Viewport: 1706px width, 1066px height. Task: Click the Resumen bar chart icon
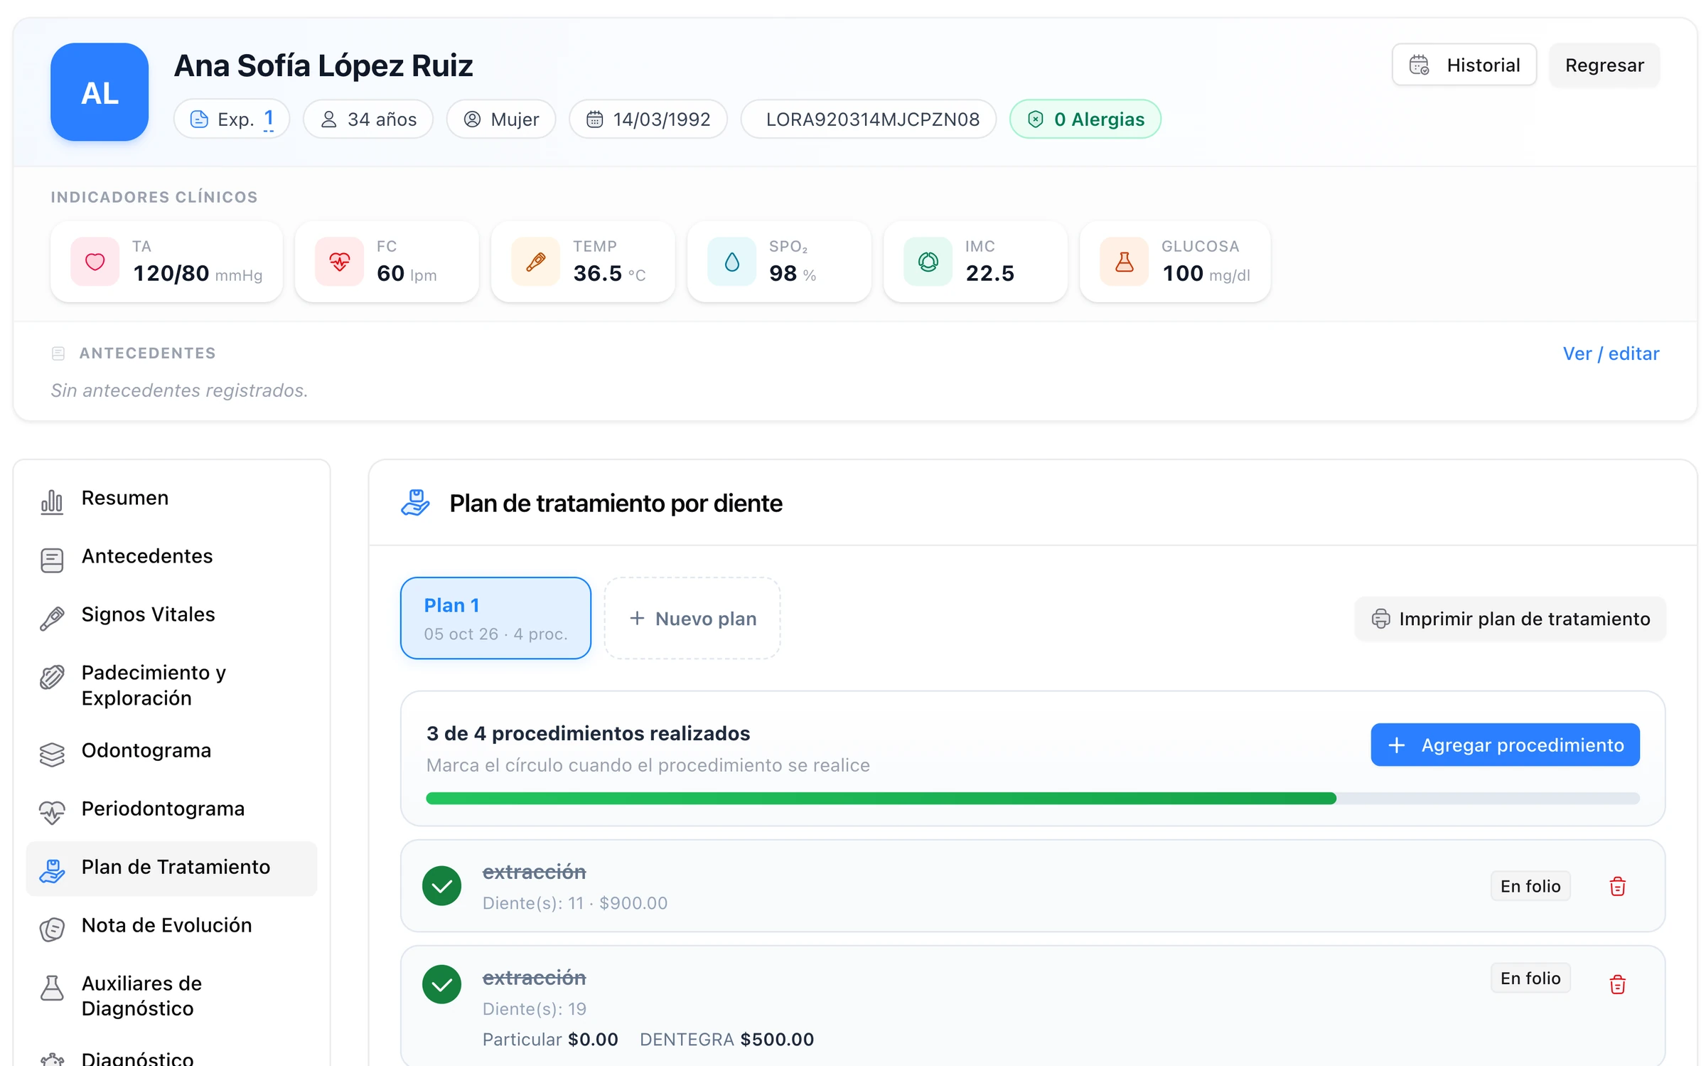(x=52, y=501)
